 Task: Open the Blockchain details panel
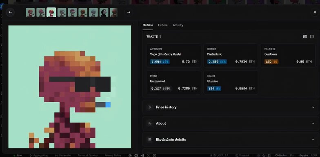pos(231,139)
